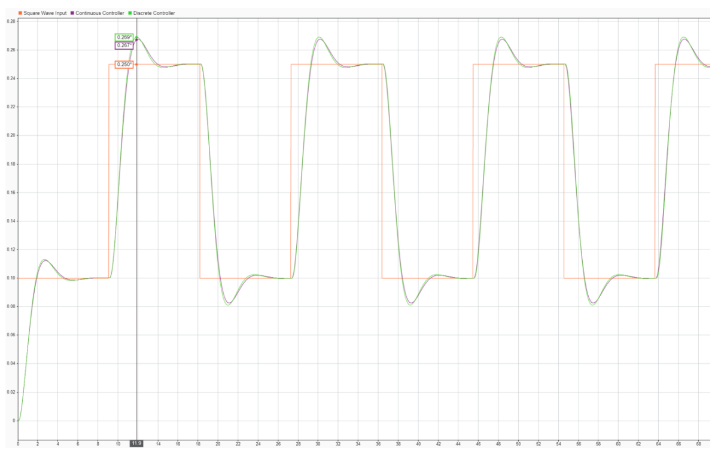Click the 0.10 y-axis tick label
721x456 pixels.
coord(11,278)
